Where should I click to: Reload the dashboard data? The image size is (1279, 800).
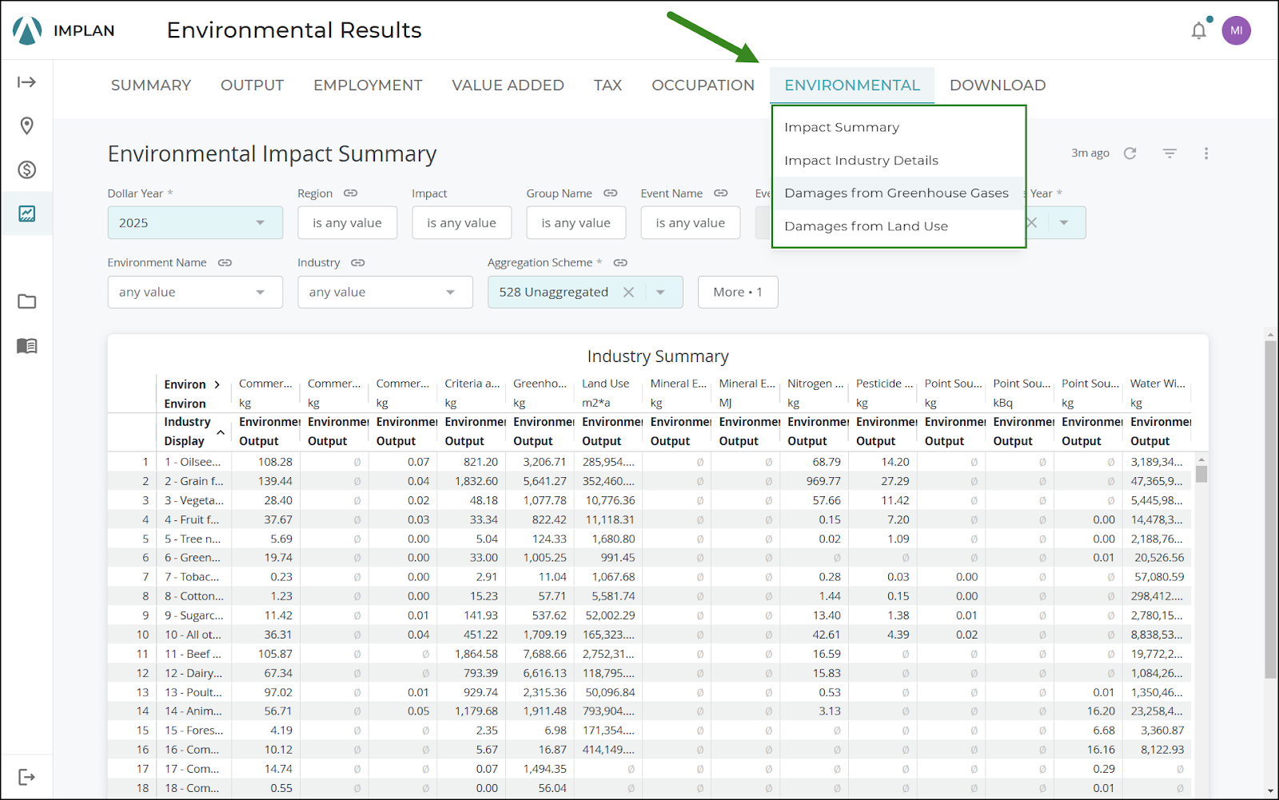tap(1130, 153)
